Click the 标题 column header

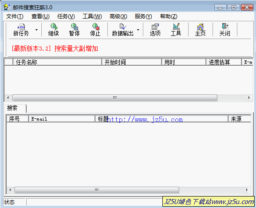(x=161, y=119)
